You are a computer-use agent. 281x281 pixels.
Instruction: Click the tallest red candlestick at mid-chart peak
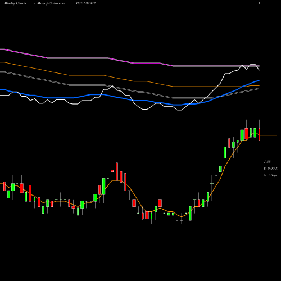coord(117,171)
